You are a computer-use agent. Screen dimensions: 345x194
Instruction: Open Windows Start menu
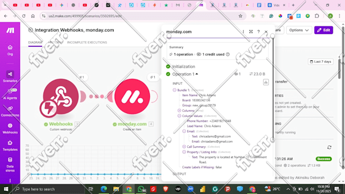[6, 189]
